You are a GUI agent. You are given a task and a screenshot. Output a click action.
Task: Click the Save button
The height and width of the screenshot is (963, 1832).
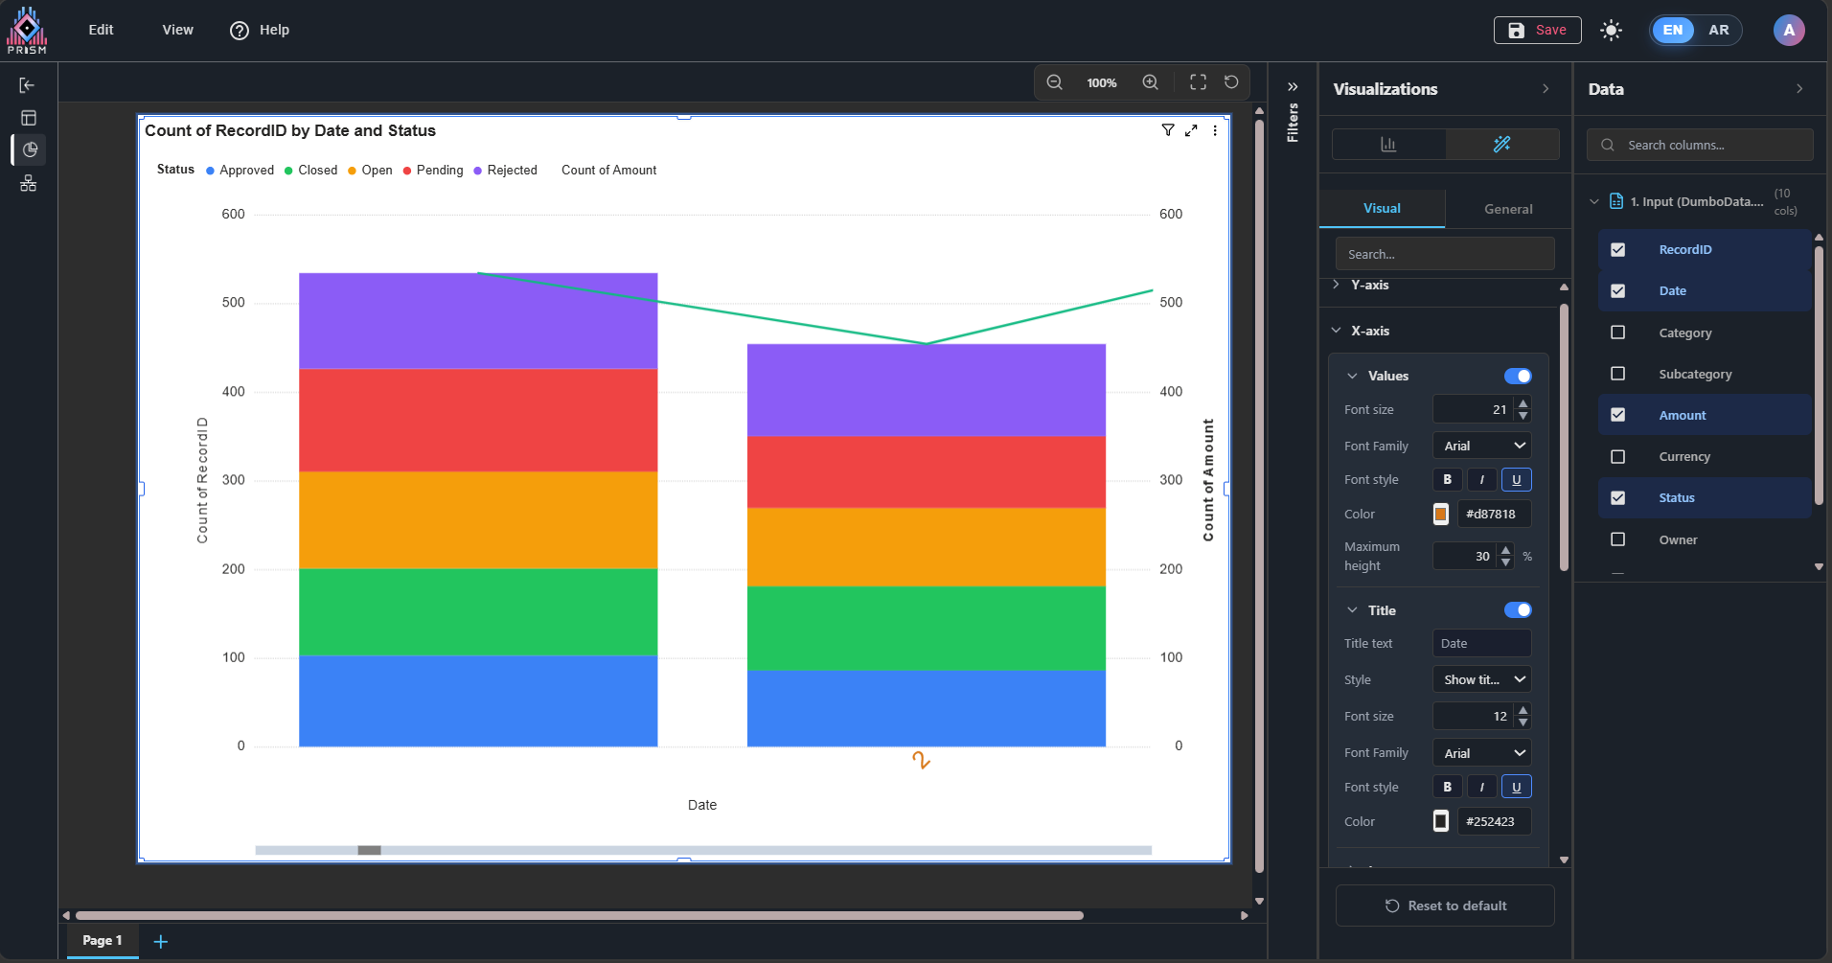pyautogui.click(x=1537, y=31)
